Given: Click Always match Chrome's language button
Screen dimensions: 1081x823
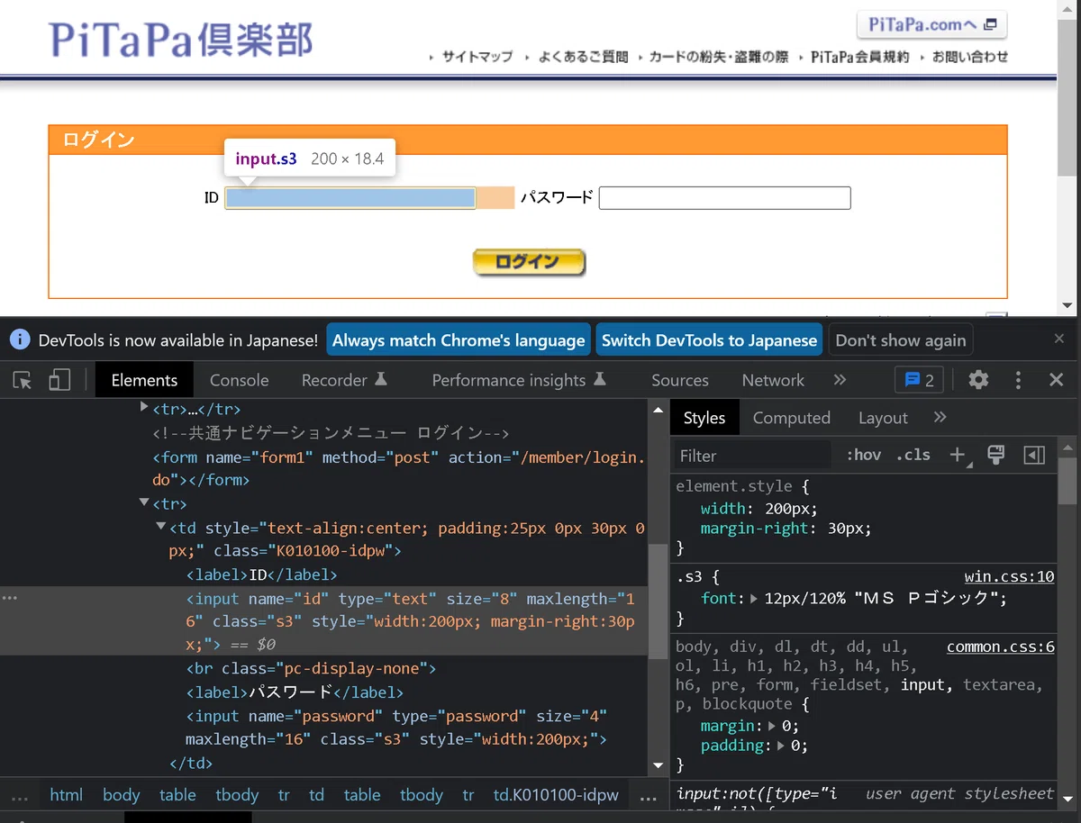Looking at the screenshot, I should [x=459, y=340].
